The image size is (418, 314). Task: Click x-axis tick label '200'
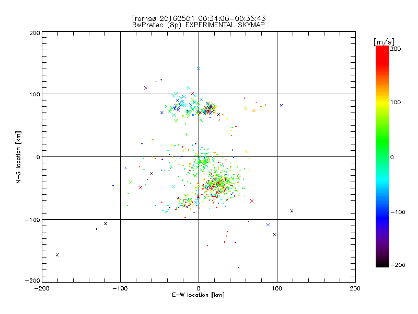click(x=355, y=288)
